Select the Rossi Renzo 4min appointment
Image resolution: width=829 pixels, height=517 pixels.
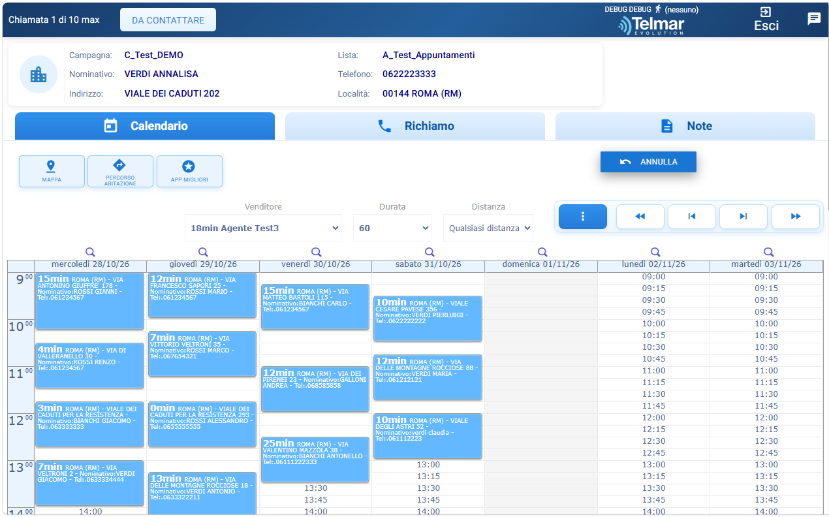click(x=89, y=366)
